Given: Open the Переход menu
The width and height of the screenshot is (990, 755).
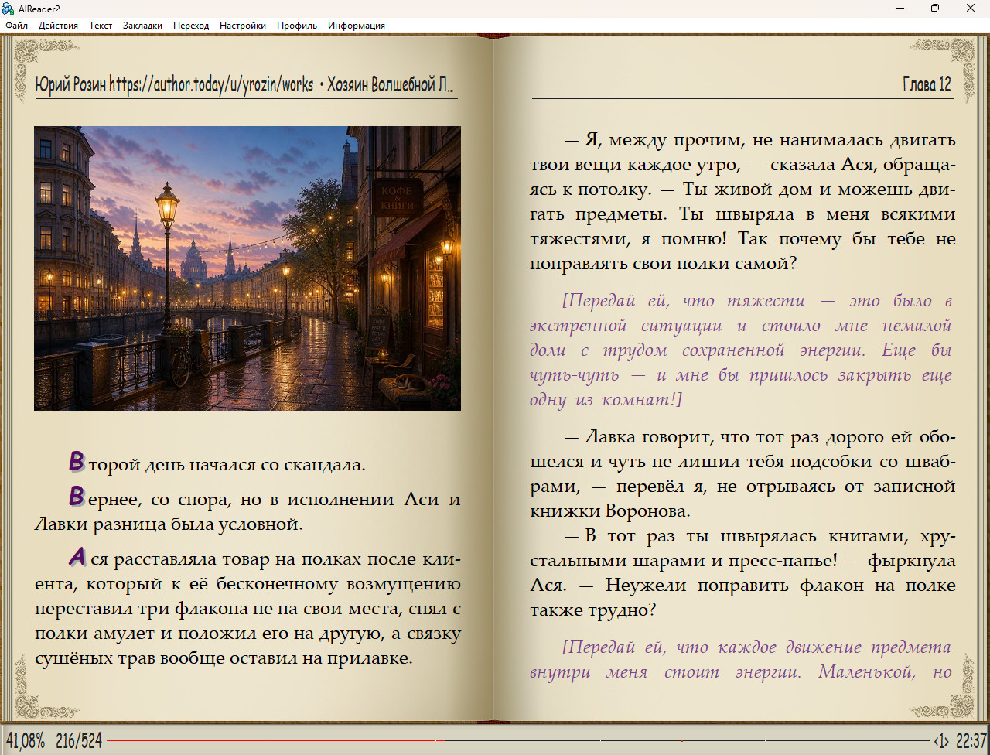Looking at the screenshot, I should pos(191,26).
